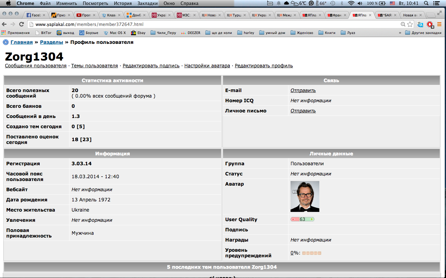Open the red adblock extension icon
Viewport: 446px width, 278px height.
coord(430,24)
